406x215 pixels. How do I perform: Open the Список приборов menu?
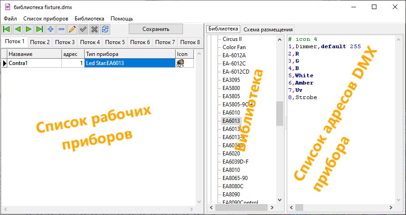click(x=46, y=19)
